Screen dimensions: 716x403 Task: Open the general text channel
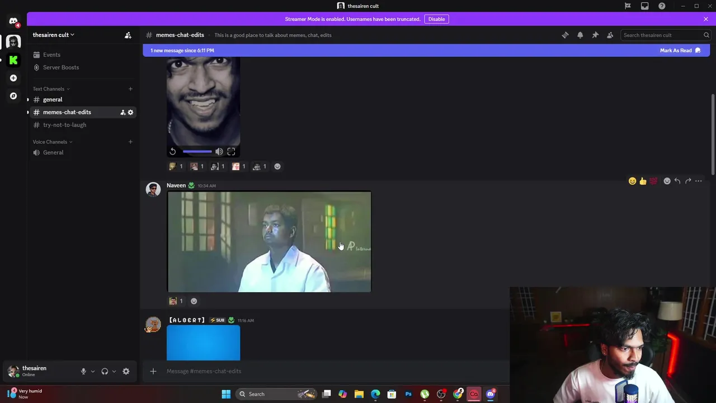point(81,100)
